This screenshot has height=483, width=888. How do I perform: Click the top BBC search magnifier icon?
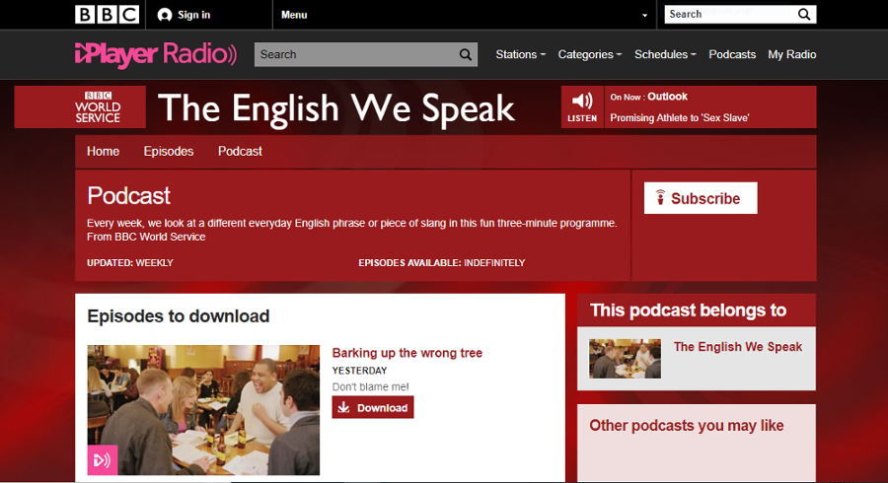(804, 14)
